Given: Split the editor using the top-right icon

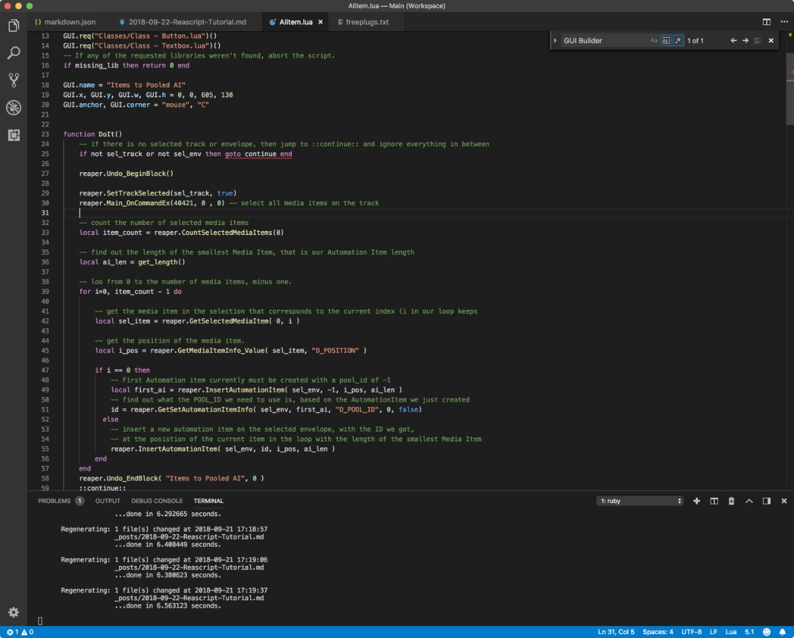Looking at the screenshot, I should (766, 21).
